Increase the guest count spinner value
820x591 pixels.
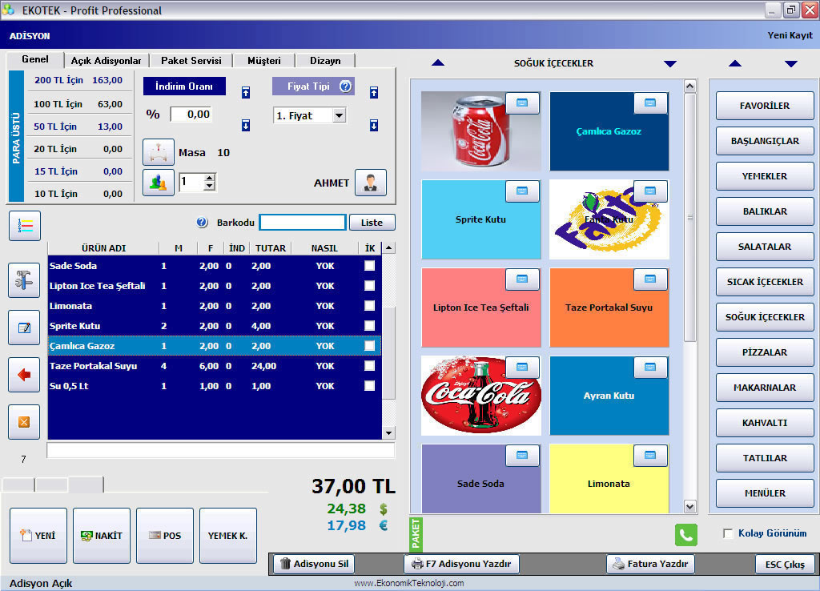point(210,179)
